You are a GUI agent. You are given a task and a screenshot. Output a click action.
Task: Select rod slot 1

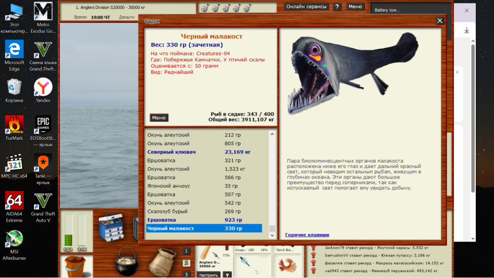(186, 251)
